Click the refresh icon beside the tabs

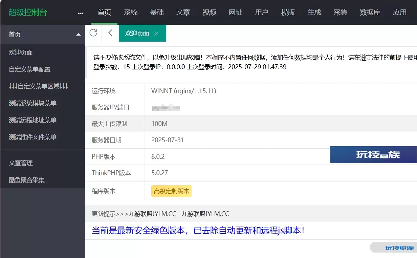93,33
